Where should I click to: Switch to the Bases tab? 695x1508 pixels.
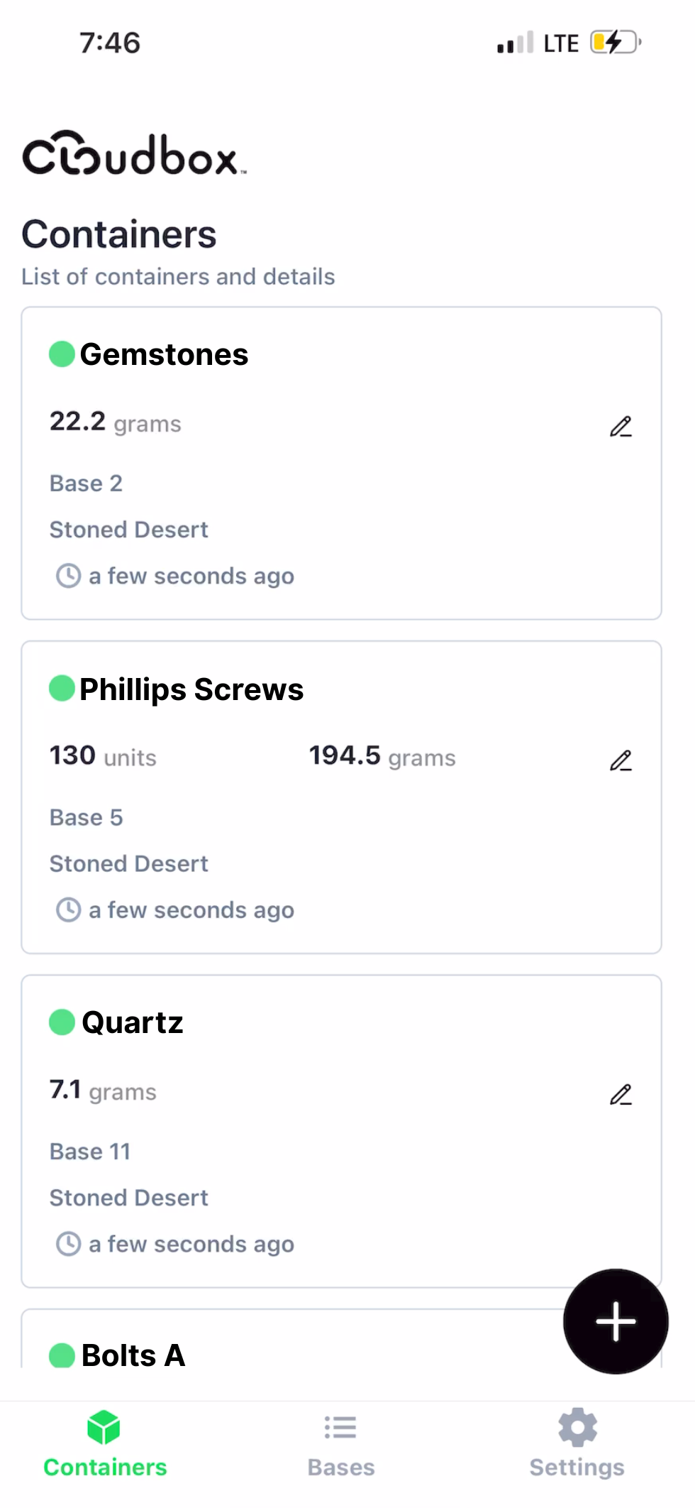coord(340,1445)
